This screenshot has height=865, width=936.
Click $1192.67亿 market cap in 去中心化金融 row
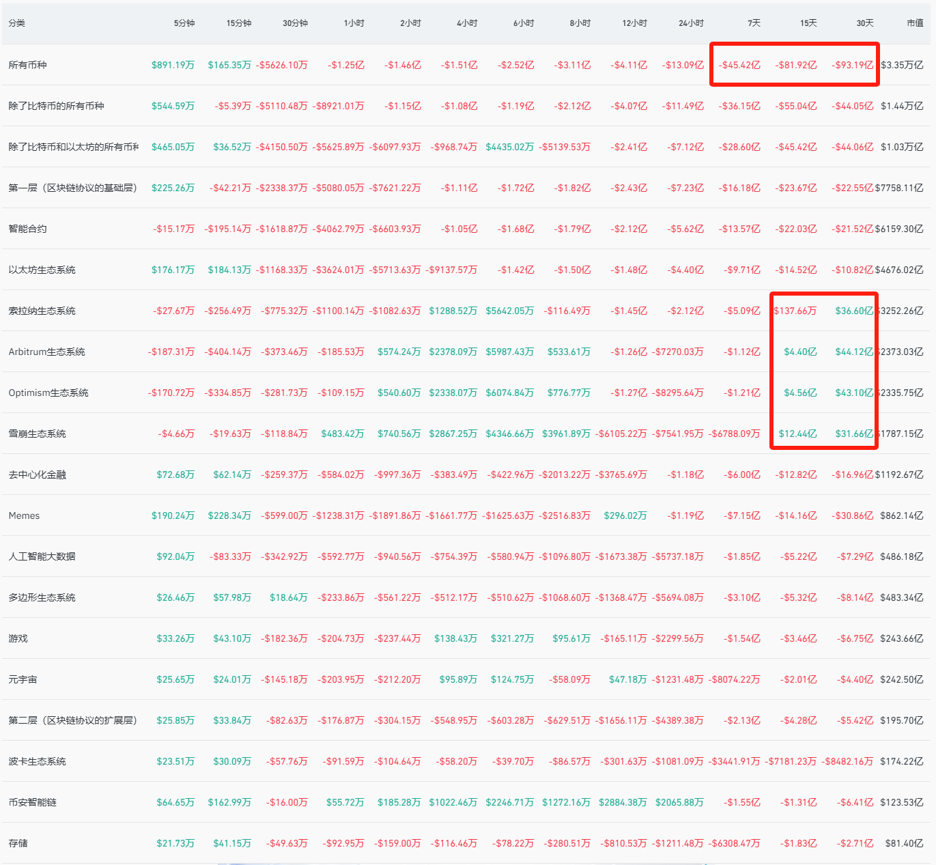coord(899,474)
